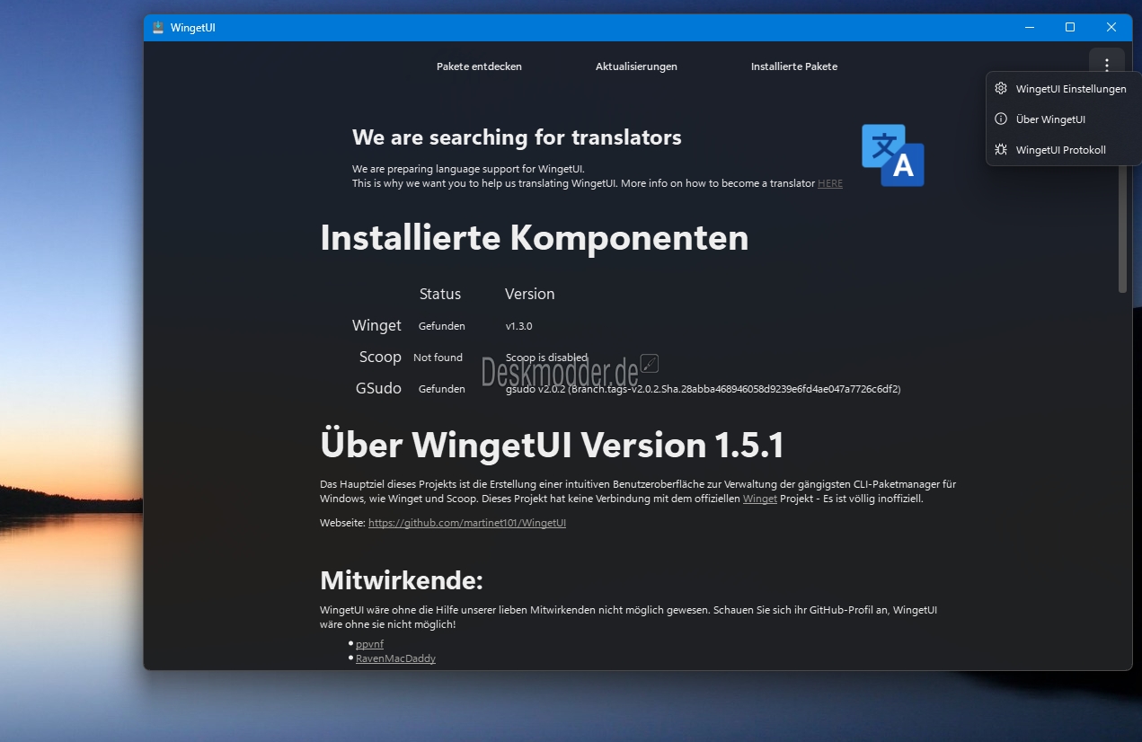Switch to the Pakete entdecken tab

(479, 66)
